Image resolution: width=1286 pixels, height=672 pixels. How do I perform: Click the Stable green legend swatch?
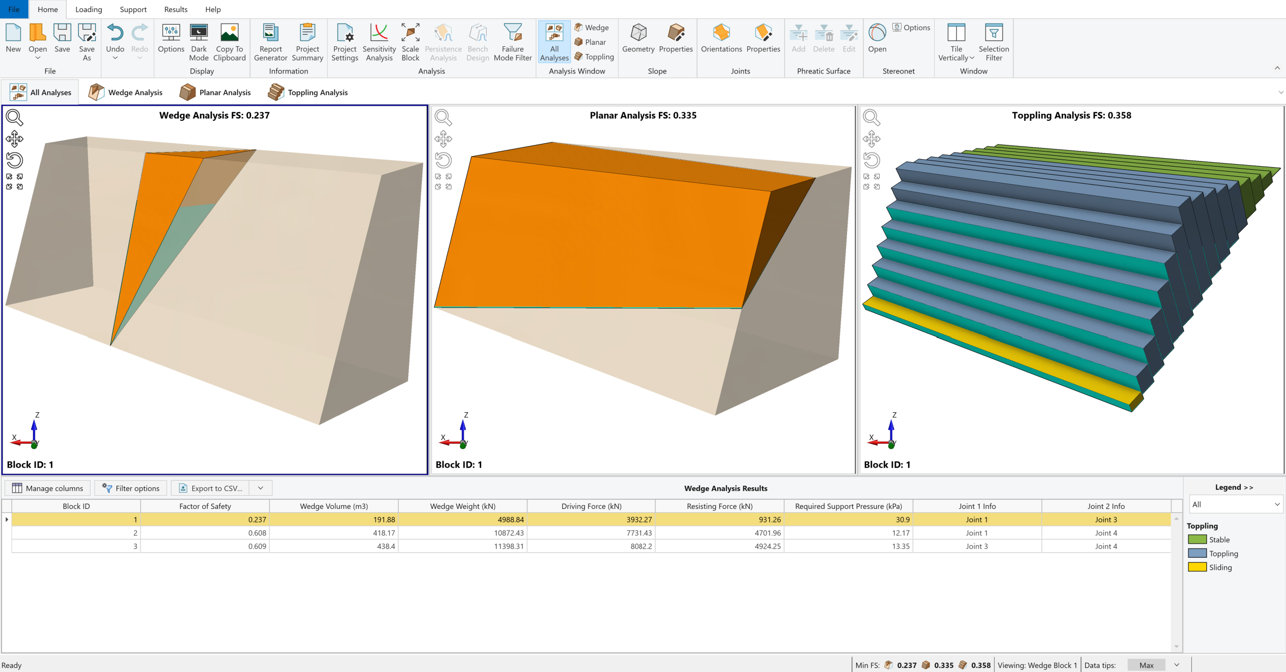point(1197,539)
